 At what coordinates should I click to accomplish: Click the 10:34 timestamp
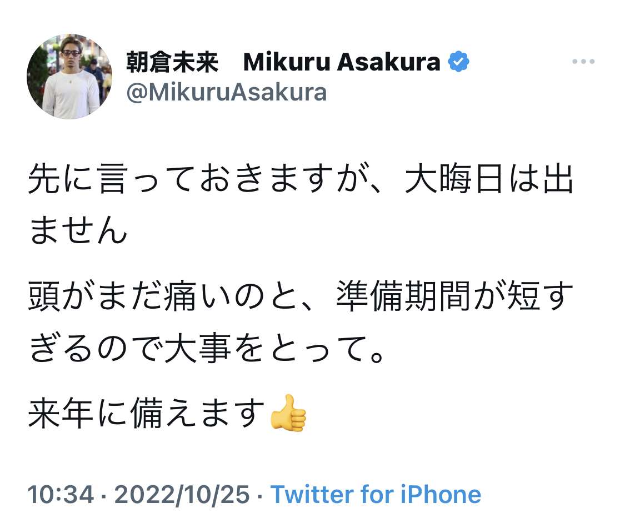pyautogui.click(x=61, y=494)
